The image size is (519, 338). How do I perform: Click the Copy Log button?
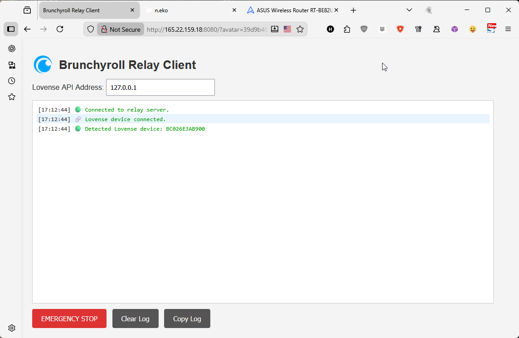187,318
